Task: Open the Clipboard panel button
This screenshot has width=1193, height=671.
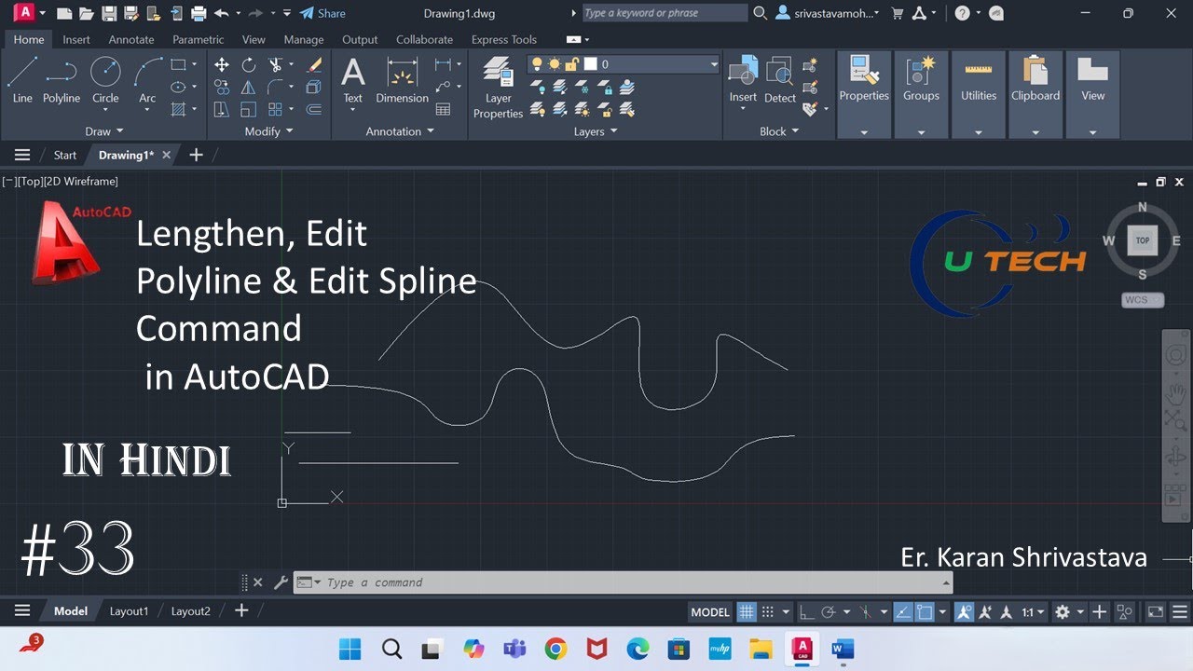Action: pos(1035,95)
